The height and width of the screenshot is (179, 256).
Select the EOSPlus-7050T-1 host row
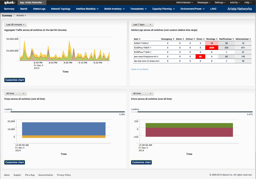192,48
